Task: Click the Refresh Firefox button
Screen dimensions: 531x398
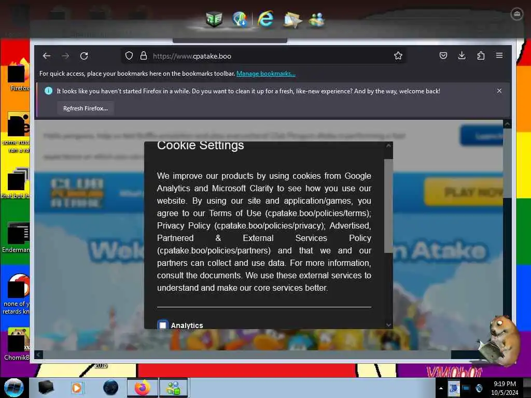Action: point(86,108)
